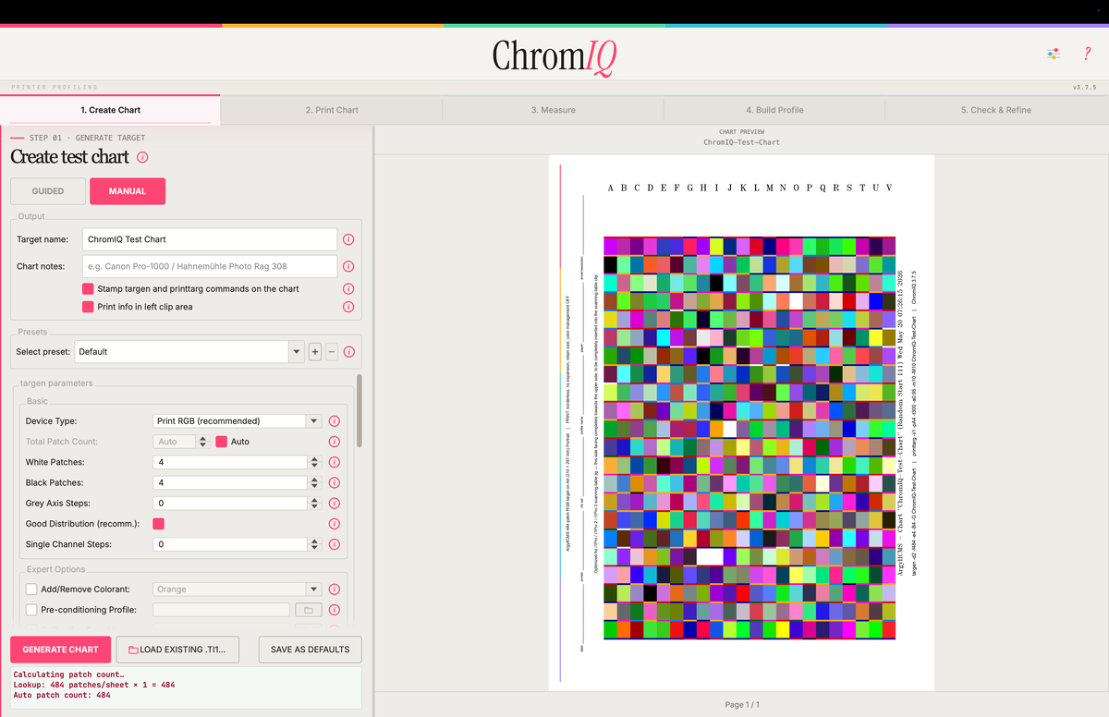Show info for Chart notes field
The height and width of the screenshot is (717, 1109).
[x=348, y=266]
